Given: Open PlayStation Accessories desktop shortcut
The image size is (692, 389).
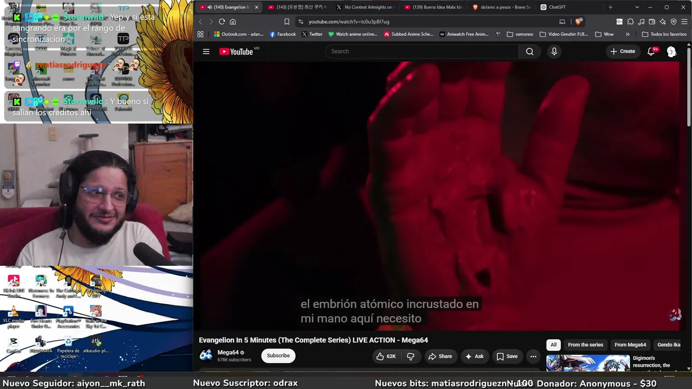Looking at the screenshot, I should point(68,317).
